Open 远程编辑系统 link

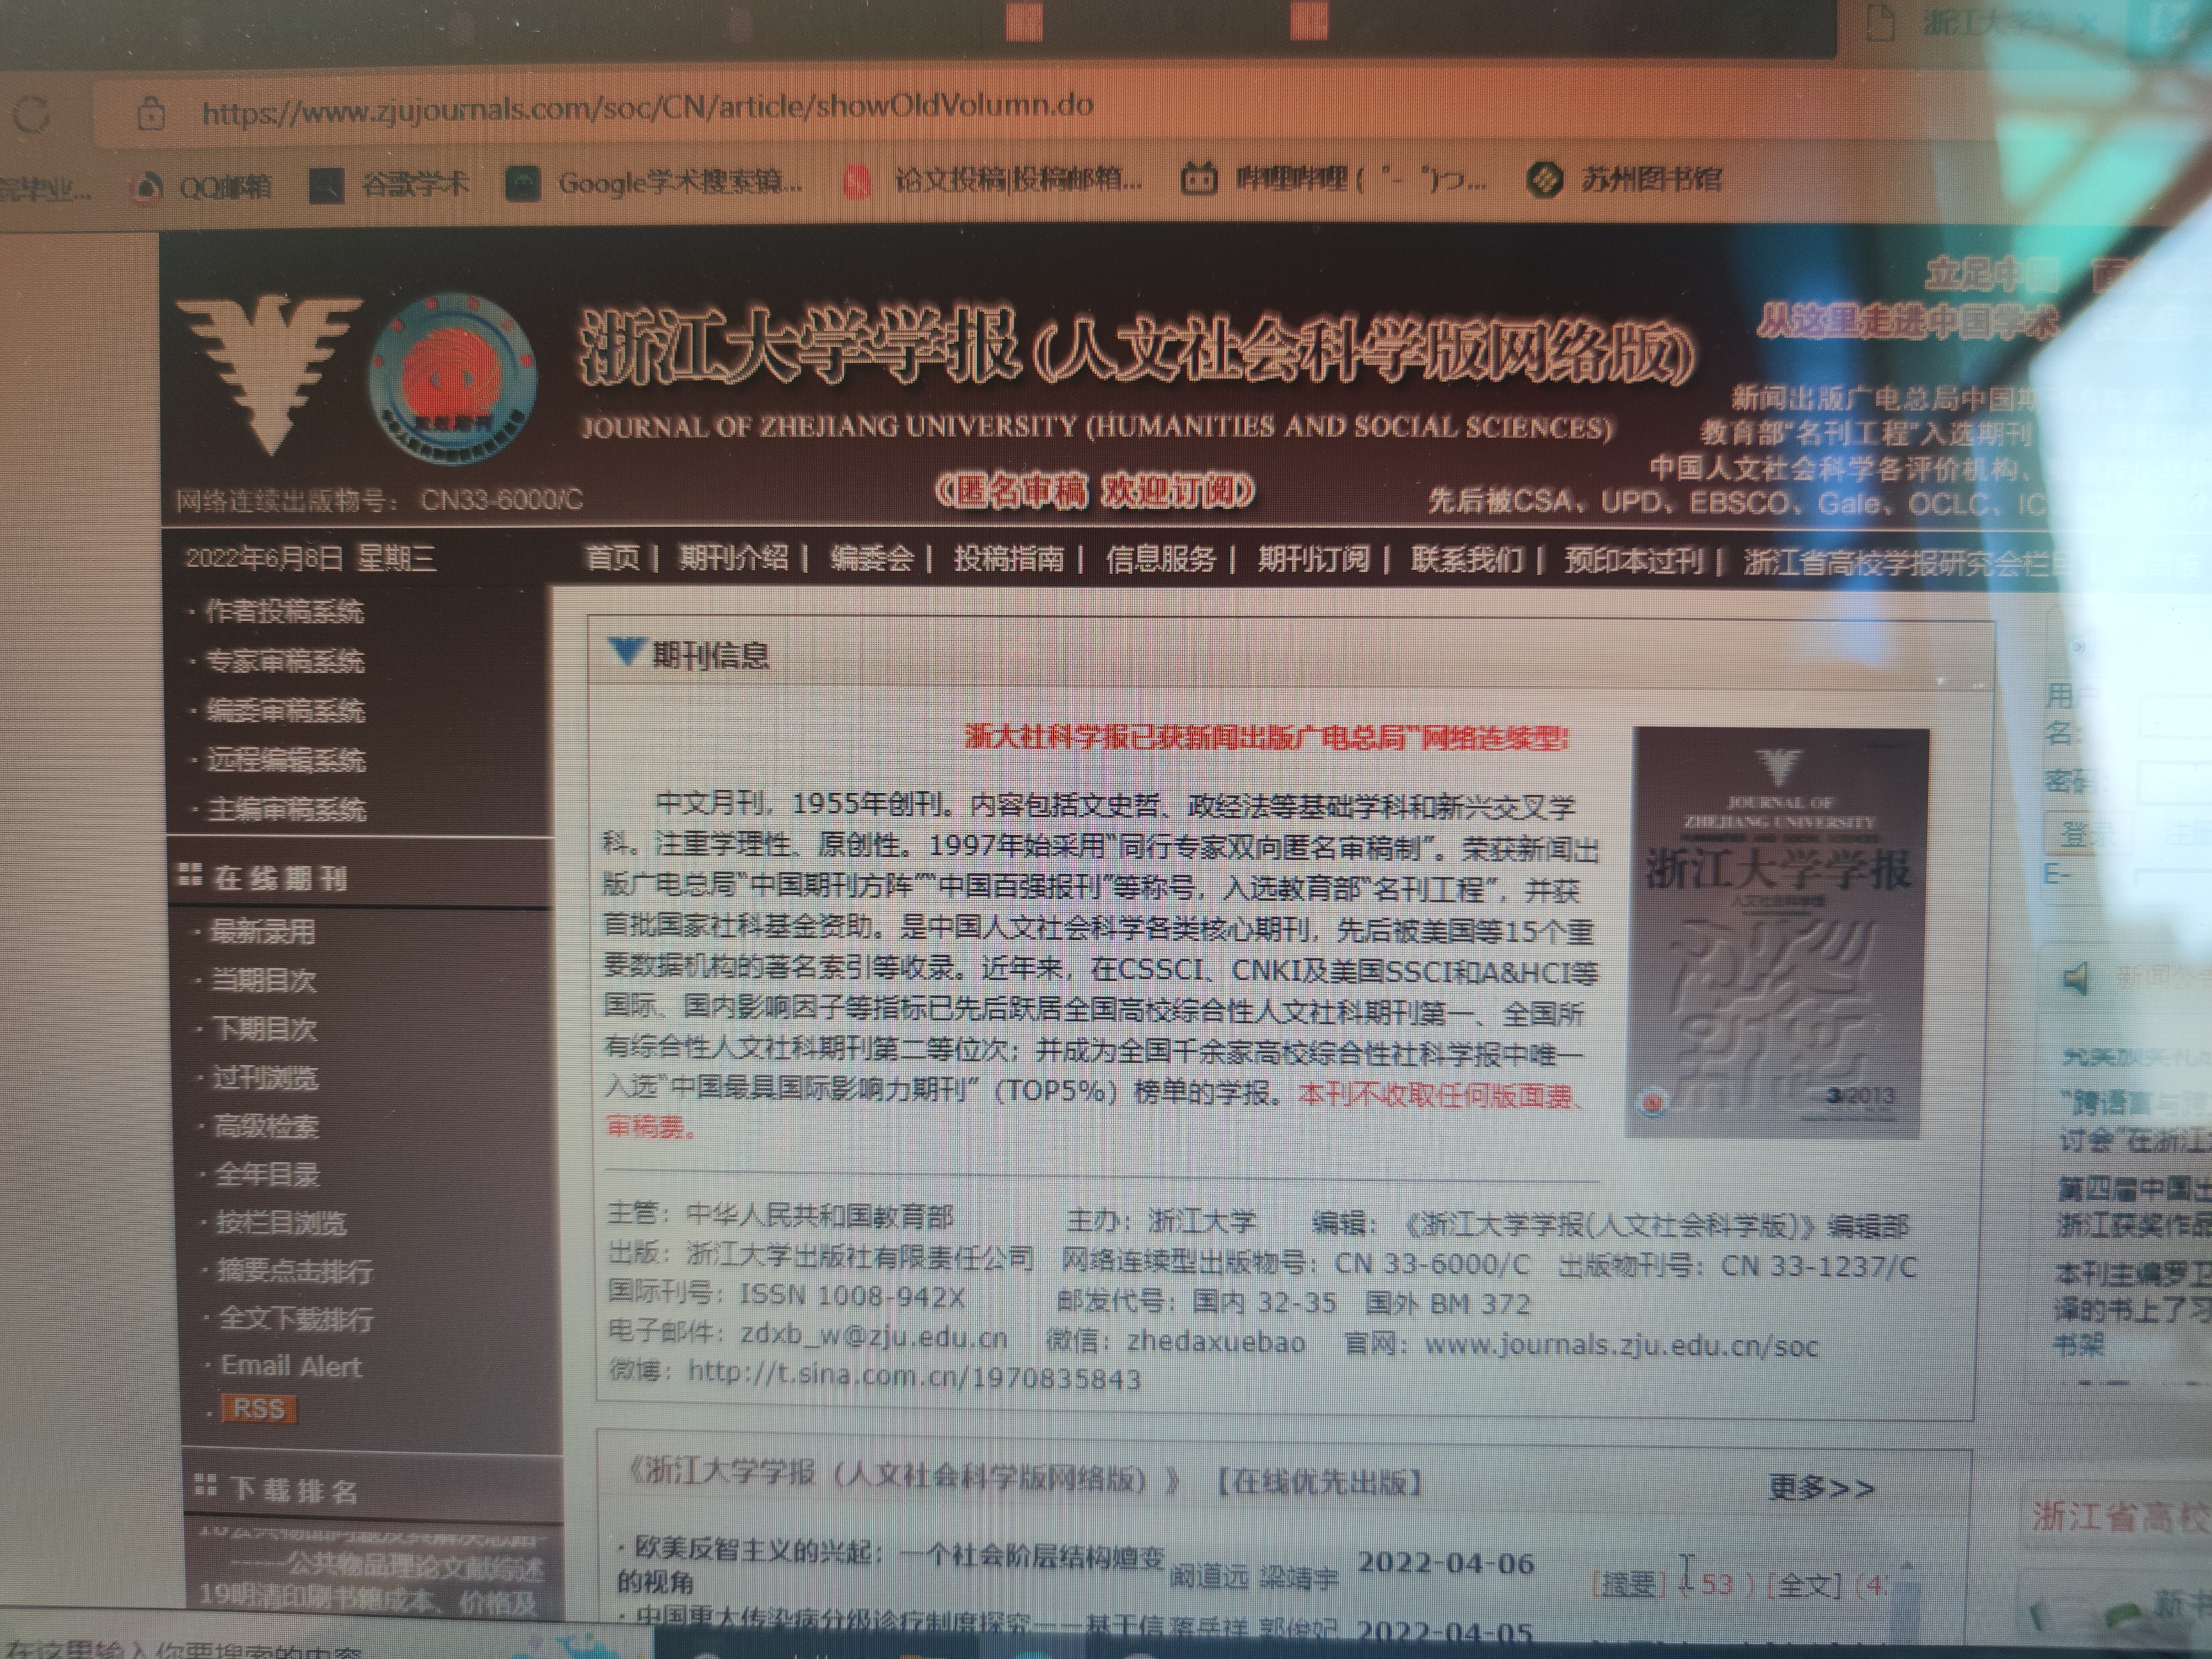286,761
